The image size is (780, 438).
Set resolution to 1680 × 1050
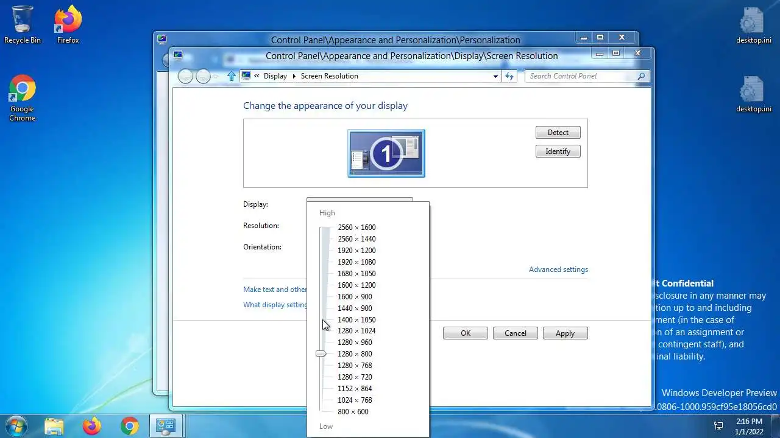tap(356, 274)
